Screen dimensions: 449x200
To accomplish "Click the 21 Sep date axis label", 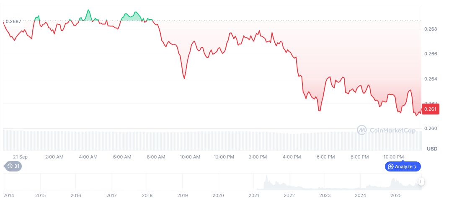I will coord(20,157).
